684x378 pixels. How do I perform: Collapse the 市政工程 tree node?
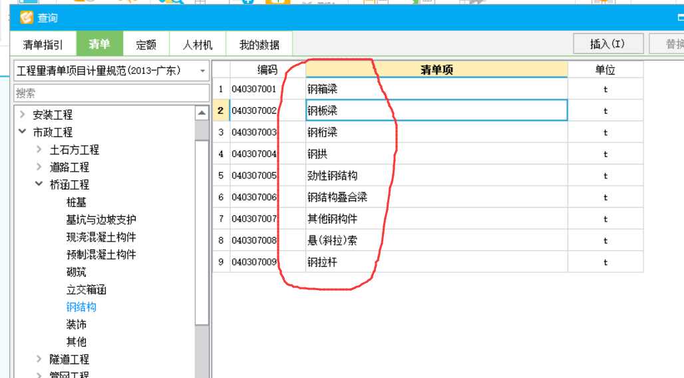pyautogui.click(x=23, y=131)
